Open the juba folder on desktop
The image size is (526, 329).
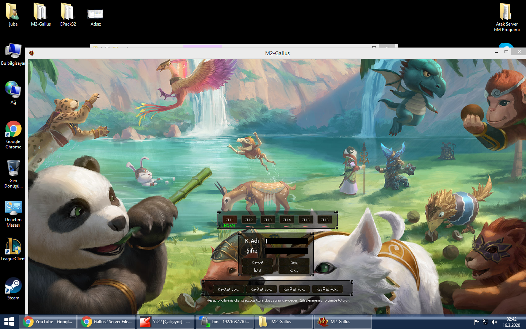tap(13, 15)
